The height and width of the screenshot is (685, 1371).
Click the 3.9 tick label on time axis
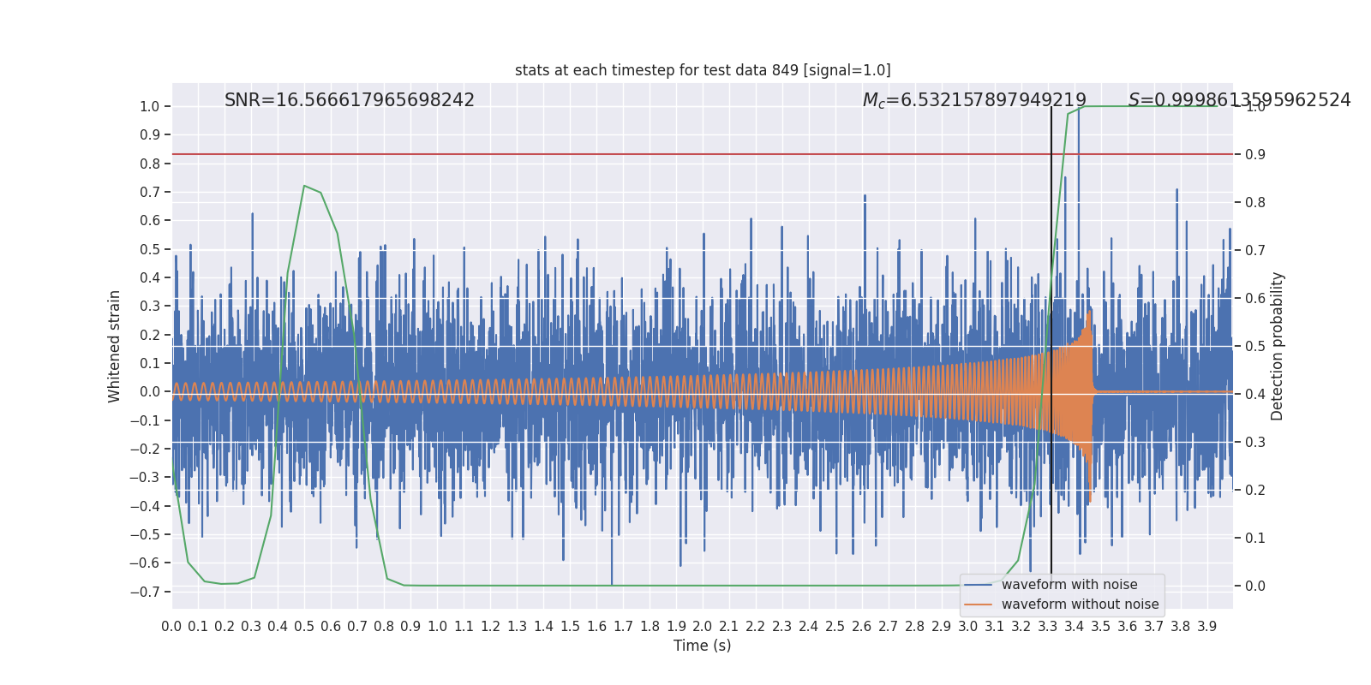coord(1207,627)
